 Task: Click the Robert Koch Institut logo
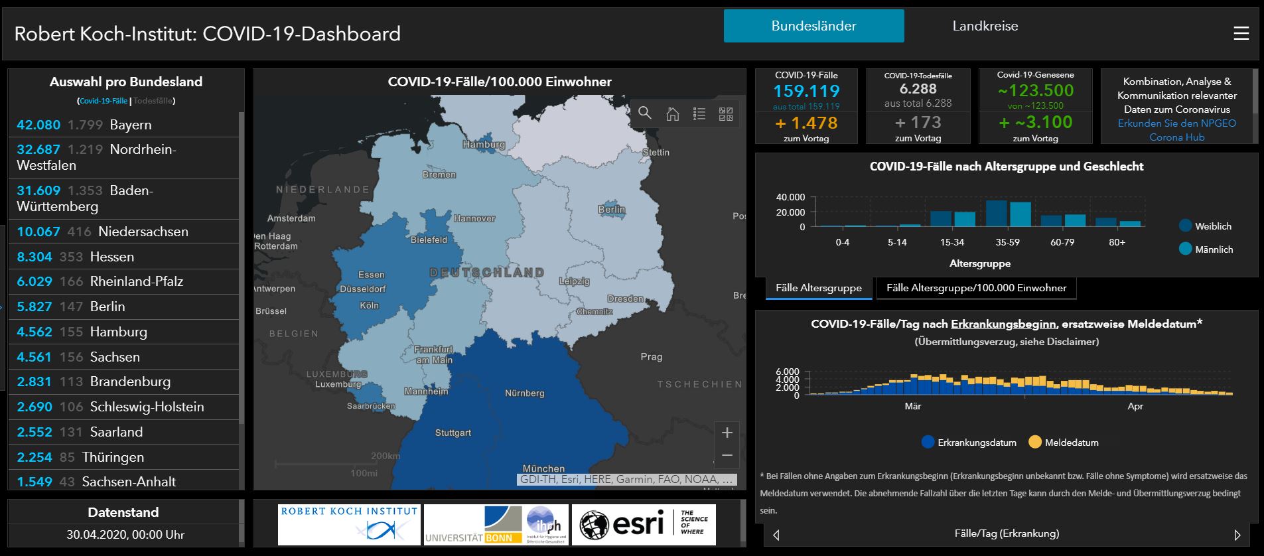coord(349,525)
